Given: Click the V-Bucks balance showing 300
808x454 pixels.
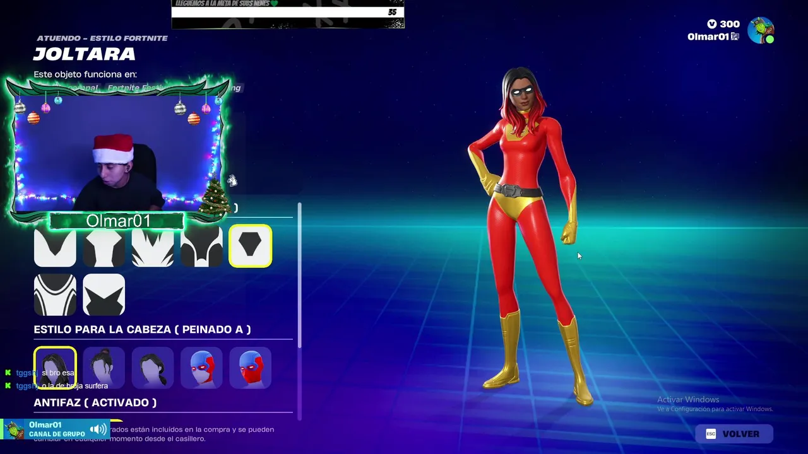Looking at the screenshot, I should coord(723,24).
